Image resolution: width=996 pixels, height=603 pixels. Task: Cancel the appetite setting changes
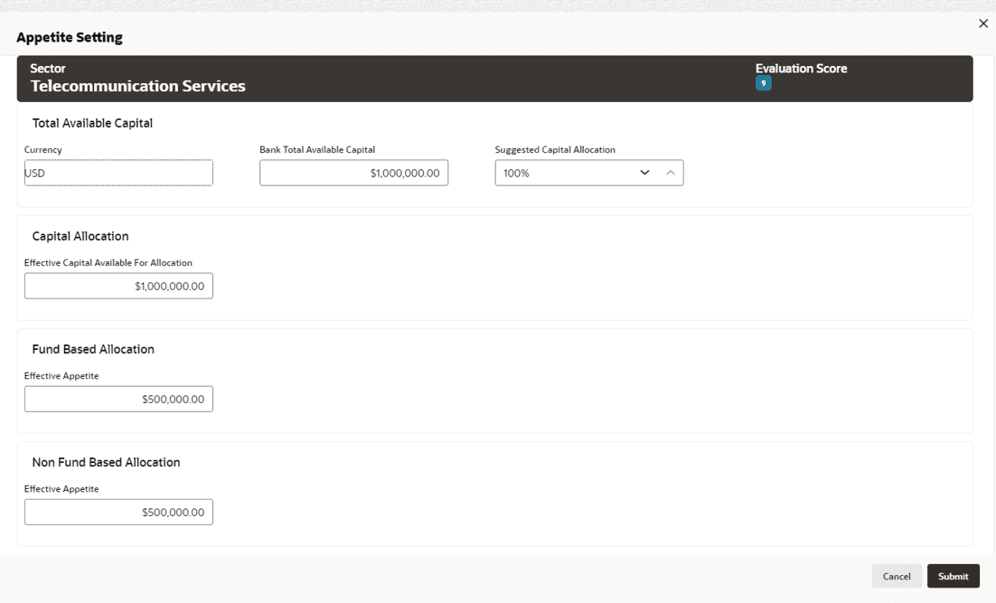[897, 576]
